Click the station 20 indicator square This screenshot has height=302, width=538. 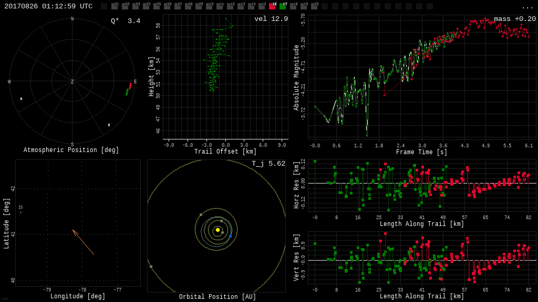tap(314, 6)
